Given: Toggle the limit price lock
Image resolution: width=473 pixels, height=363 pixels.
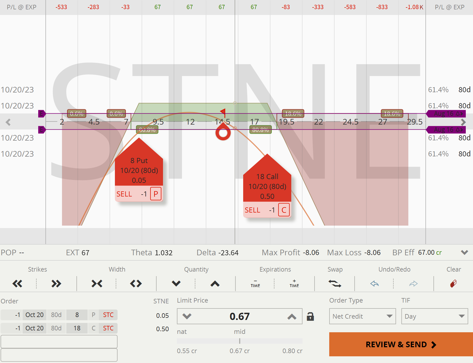Looking at the screenshot, I should [x=310, y=316].
